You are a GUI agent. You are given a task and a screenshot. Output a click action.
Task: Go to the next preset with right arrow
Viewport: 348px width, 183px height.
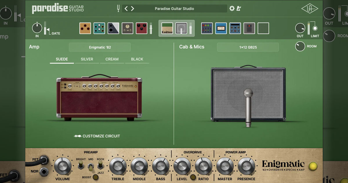coord(133,9)
